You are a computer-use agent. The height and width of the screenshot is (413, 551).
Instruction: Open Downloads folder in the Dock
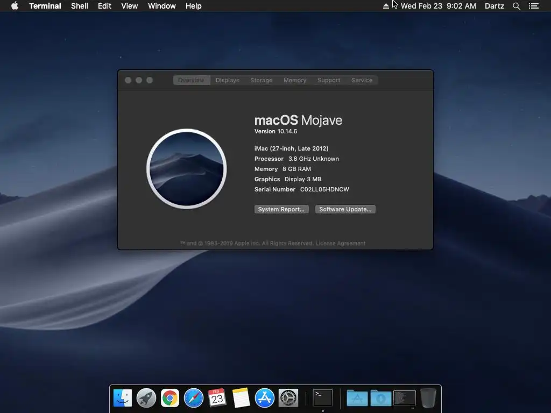[380, 398]
